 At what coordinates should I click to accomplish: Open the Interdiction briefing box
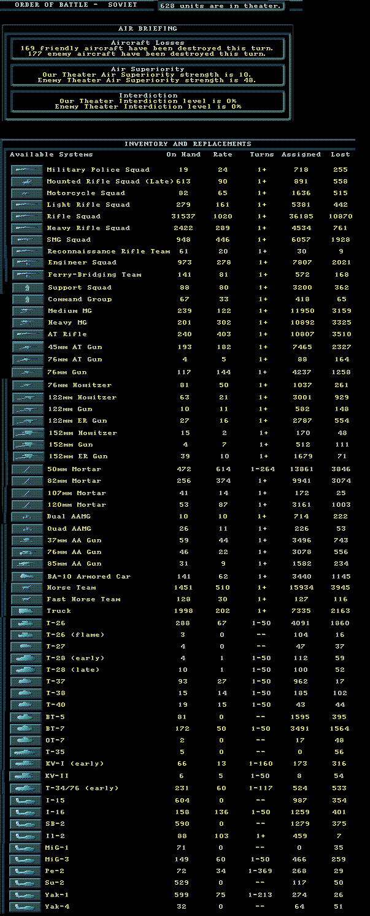147,101
